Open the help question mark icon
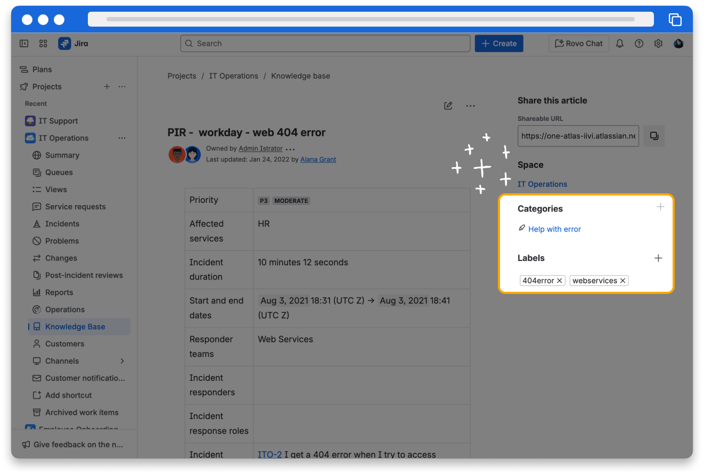The height and width of the screenshot is (475, 704). 639,44
